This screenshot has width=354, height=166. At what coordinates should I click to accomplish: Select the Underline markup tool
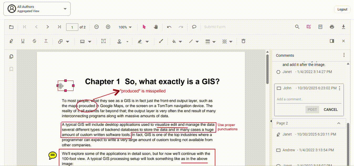tap(23, 41)
